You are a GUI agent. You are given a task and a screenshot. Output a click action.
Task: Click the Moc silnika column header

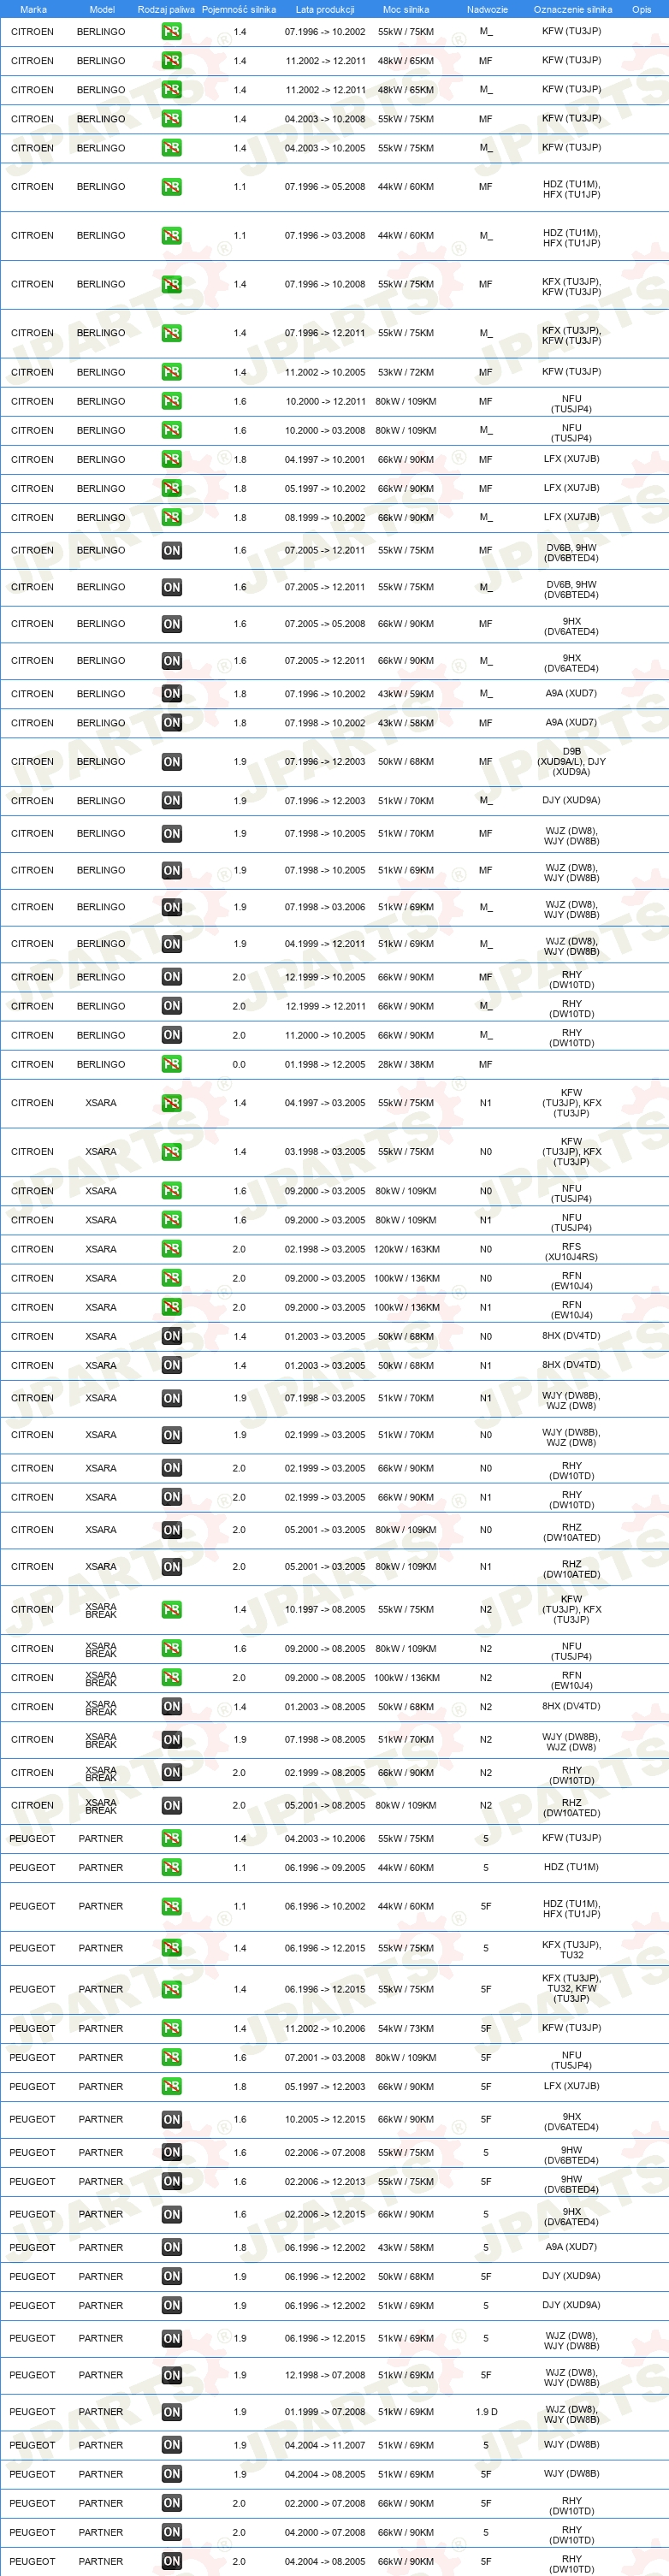tap(406, 9)
